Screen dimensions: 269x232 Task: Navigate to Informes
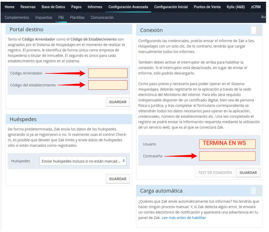(x=95, y=7)
